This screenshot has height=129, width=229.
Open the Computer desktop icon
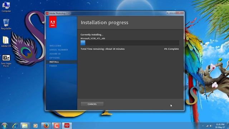click(x=6, y=7)
